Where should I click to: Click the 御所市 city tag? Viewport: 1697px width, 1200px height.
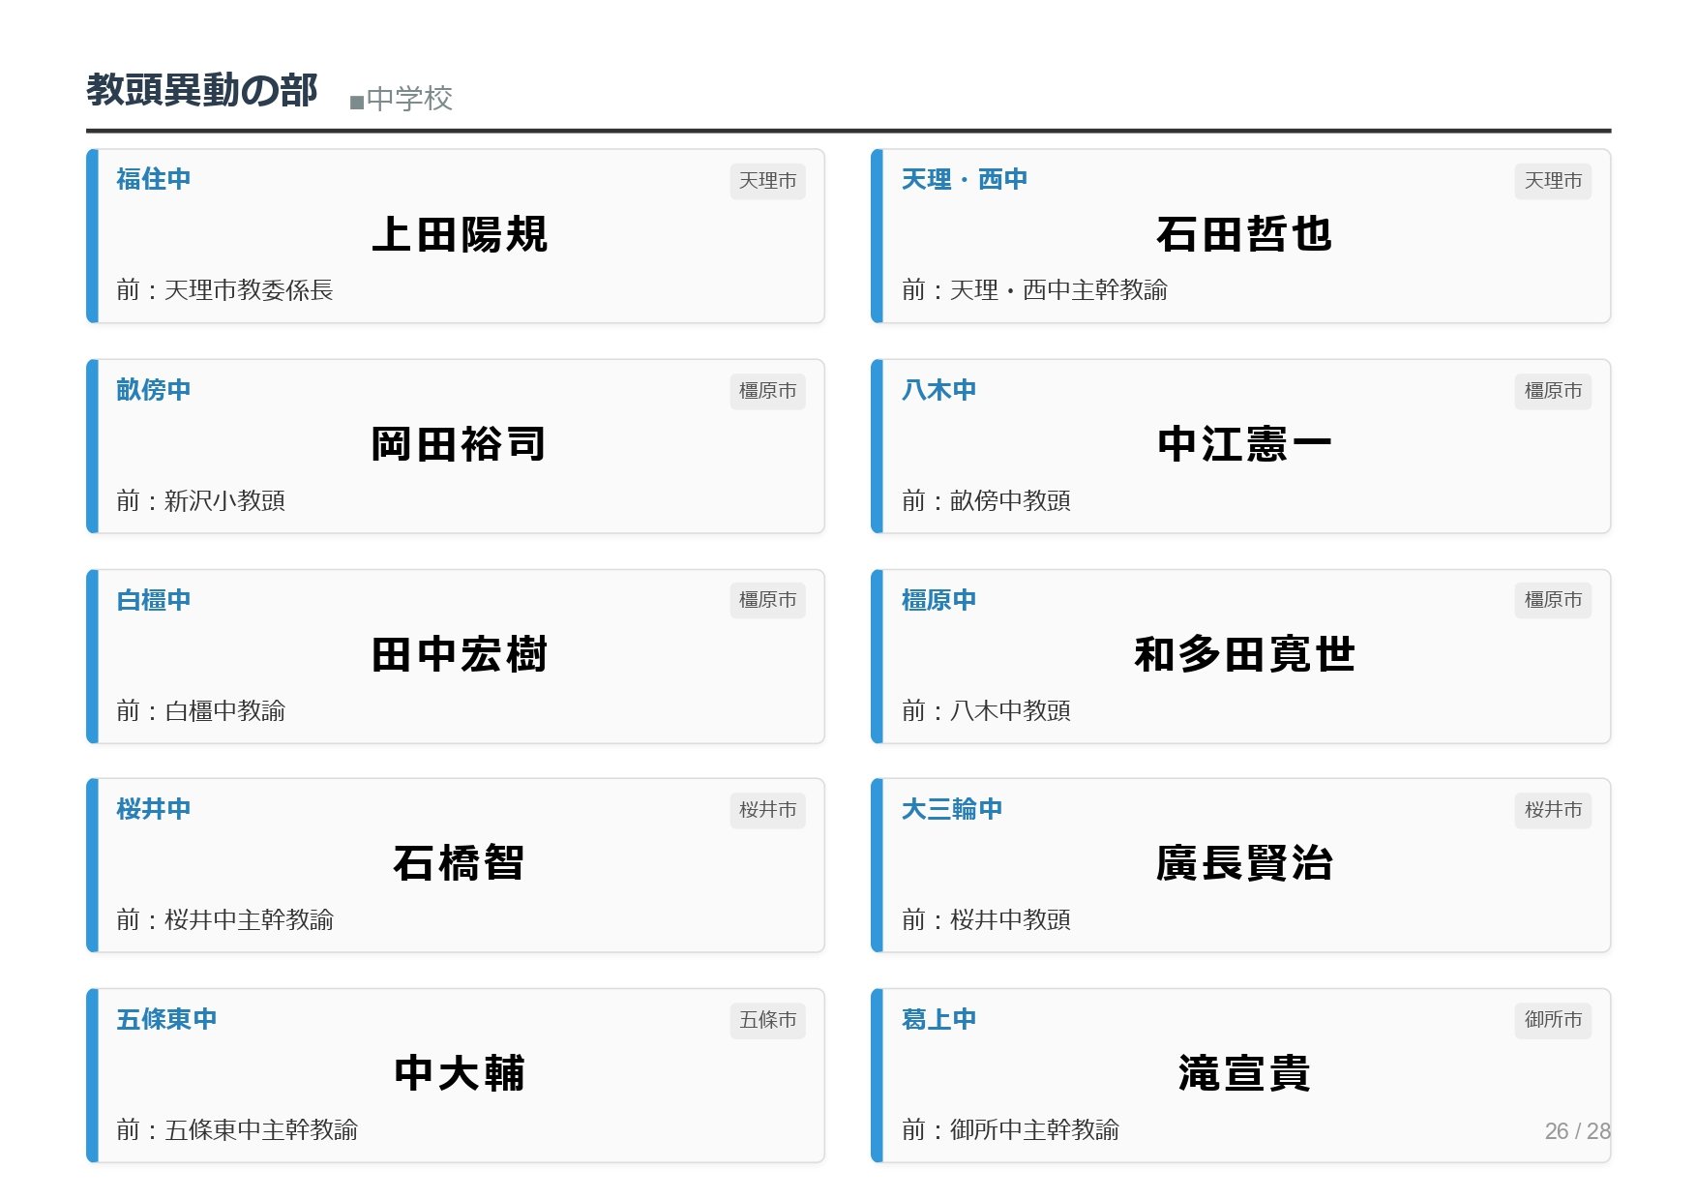(1552, 1020)
